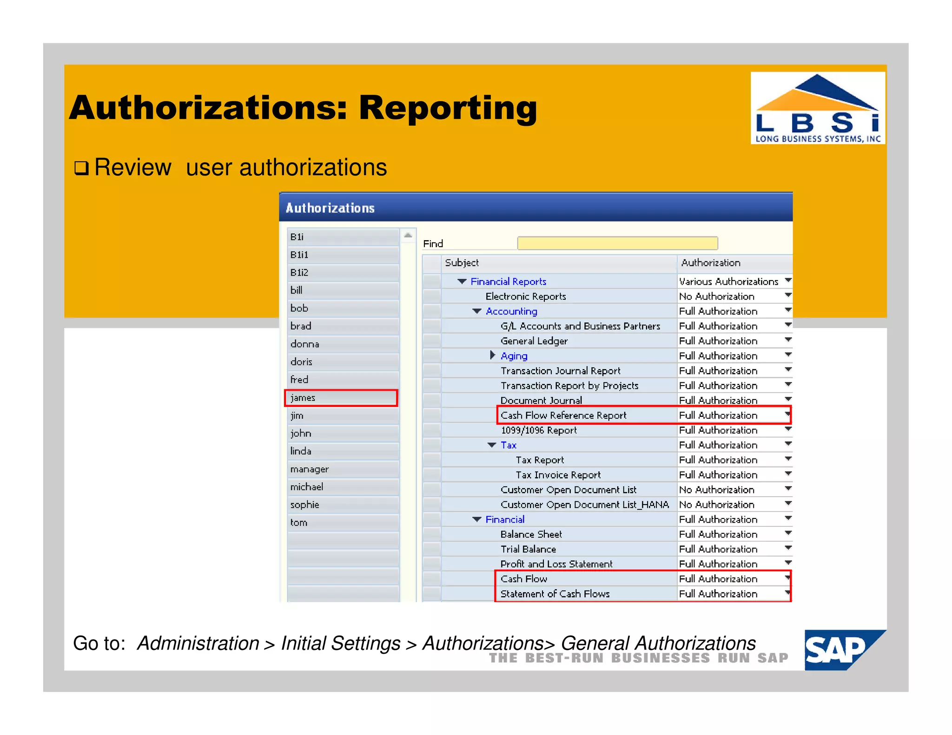Select the Tax Invoice Report row
Screen dimensions: 952x735
tap(558, 475)
